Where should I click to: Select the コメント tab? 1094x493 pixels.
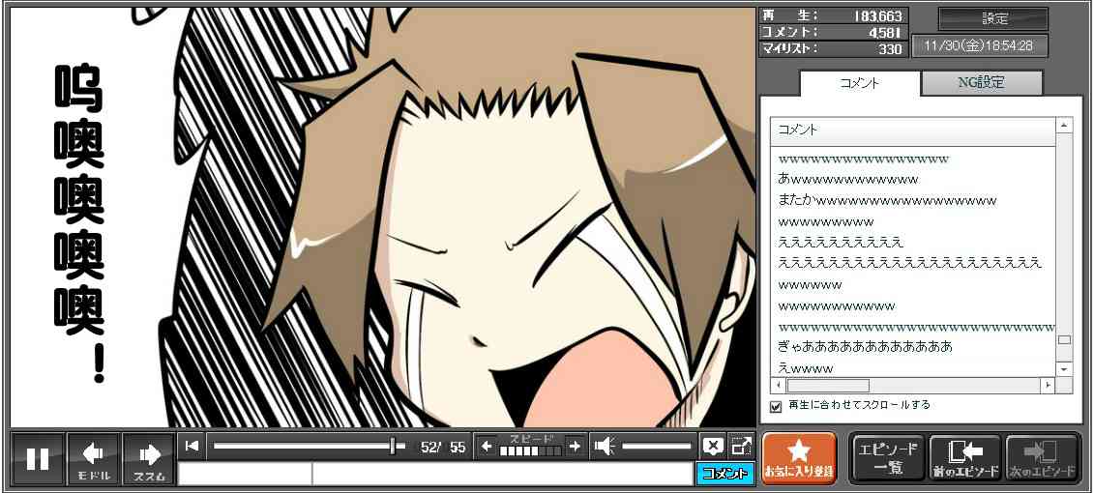tap(859, 83)
